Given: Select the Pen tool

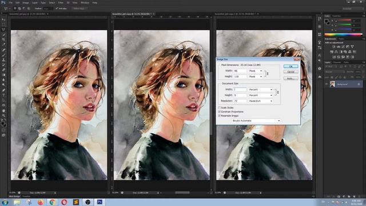Looking at the screenshot, I should (x=3, y=90).
